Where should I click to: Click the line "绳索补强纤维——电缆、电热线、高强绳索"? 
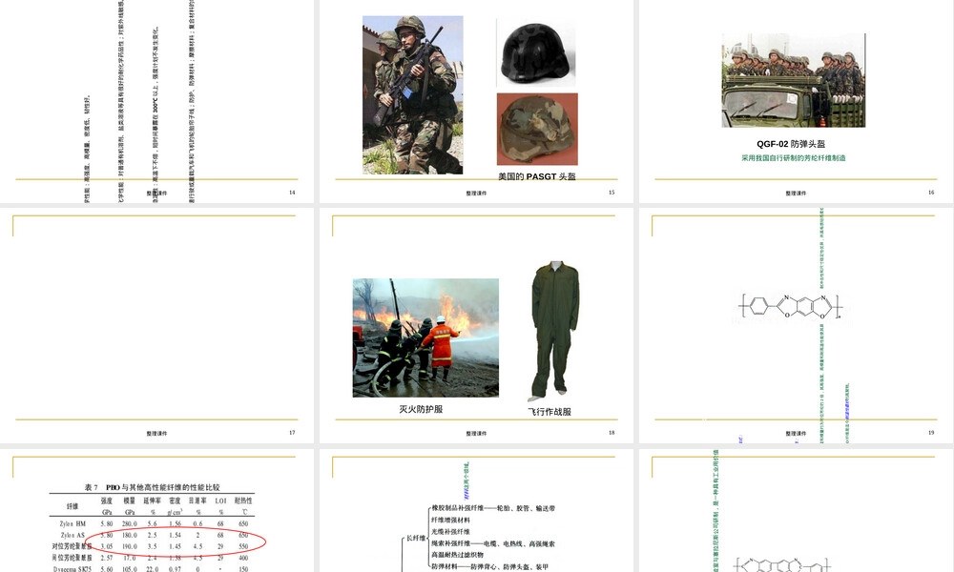493,543
